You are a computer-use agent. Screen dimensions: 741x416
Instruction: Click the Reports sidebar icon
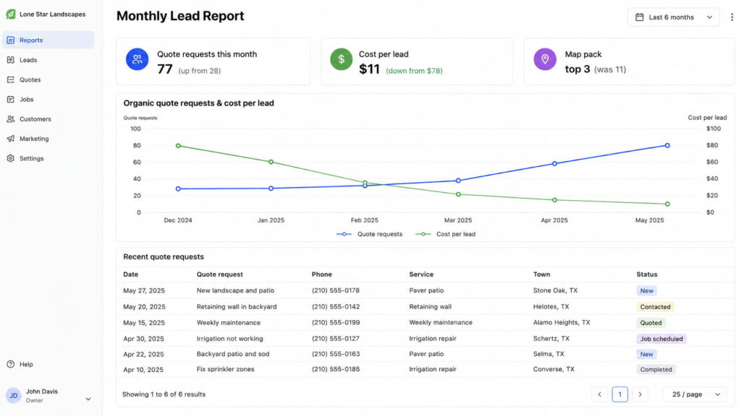pyautogui.click(x=10, y=40)
